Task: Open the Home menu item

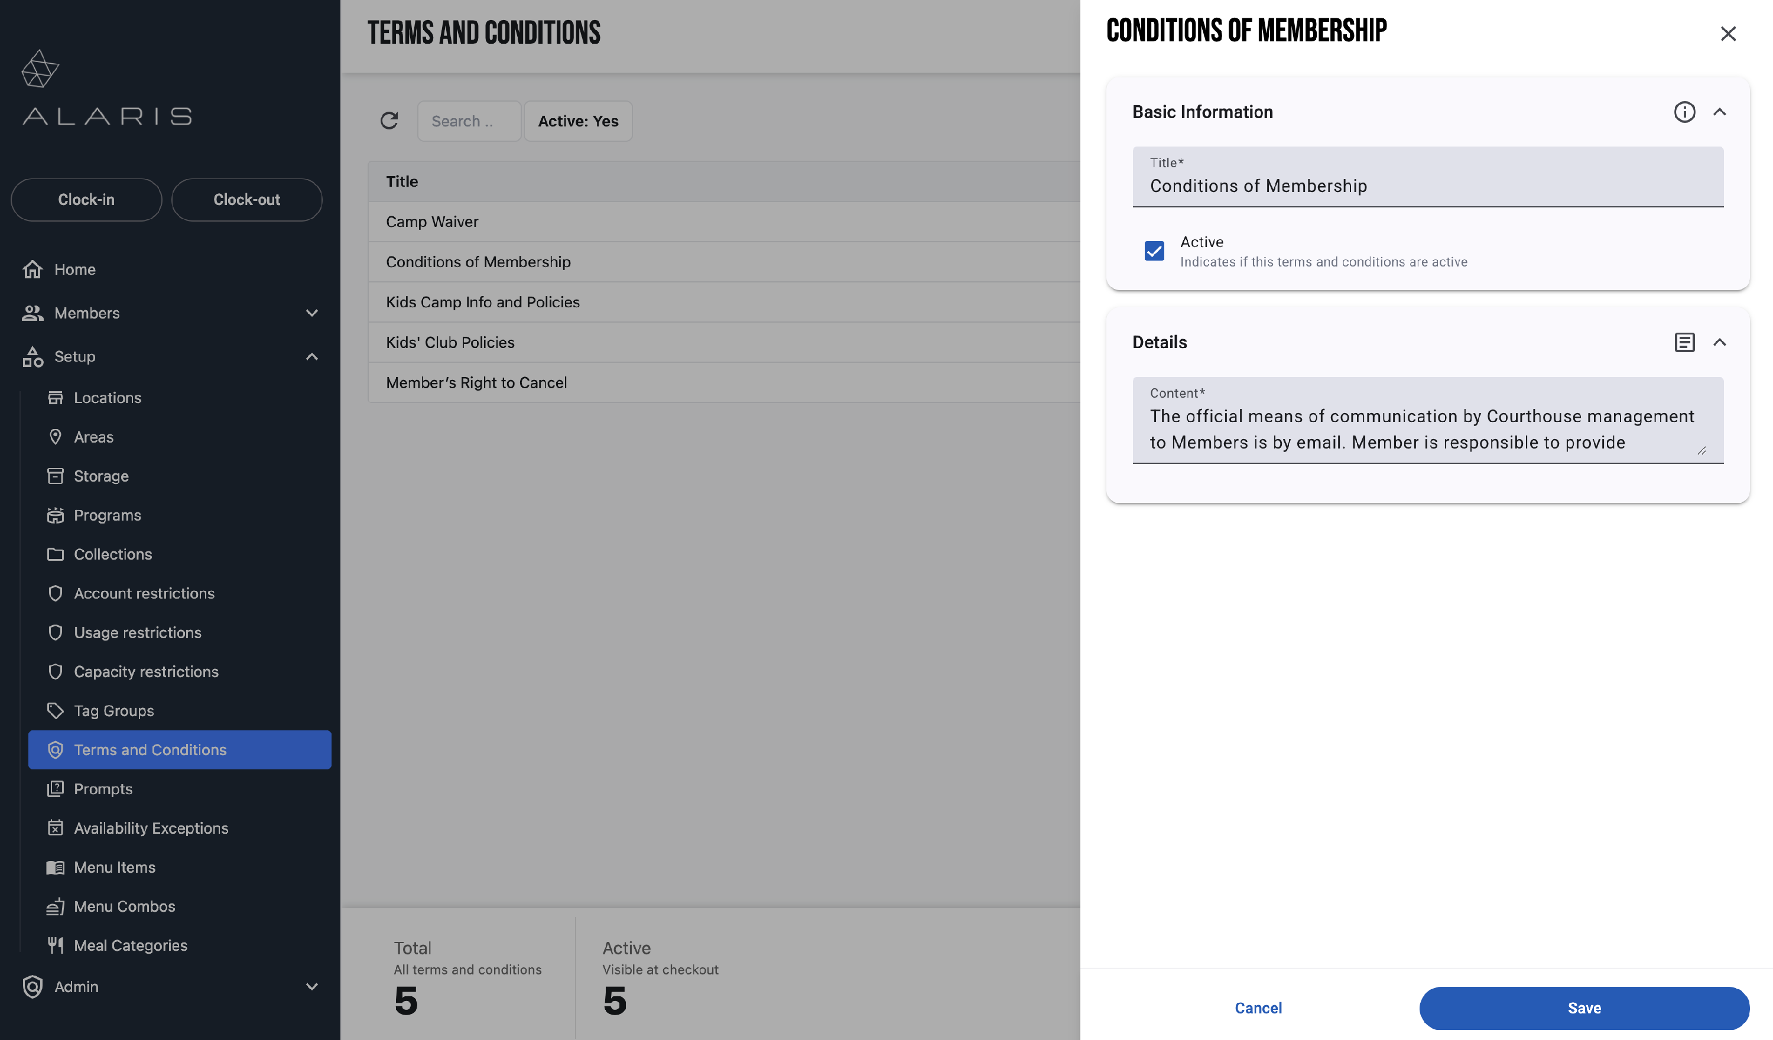Action: [74, 269]
